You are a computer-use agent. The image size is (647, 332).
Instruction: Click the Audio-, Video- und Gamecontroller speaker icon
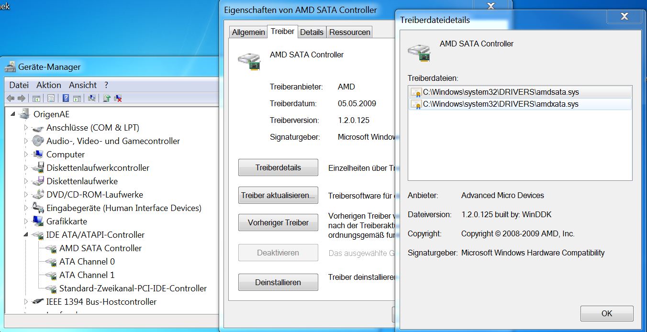tap(38, 141)
